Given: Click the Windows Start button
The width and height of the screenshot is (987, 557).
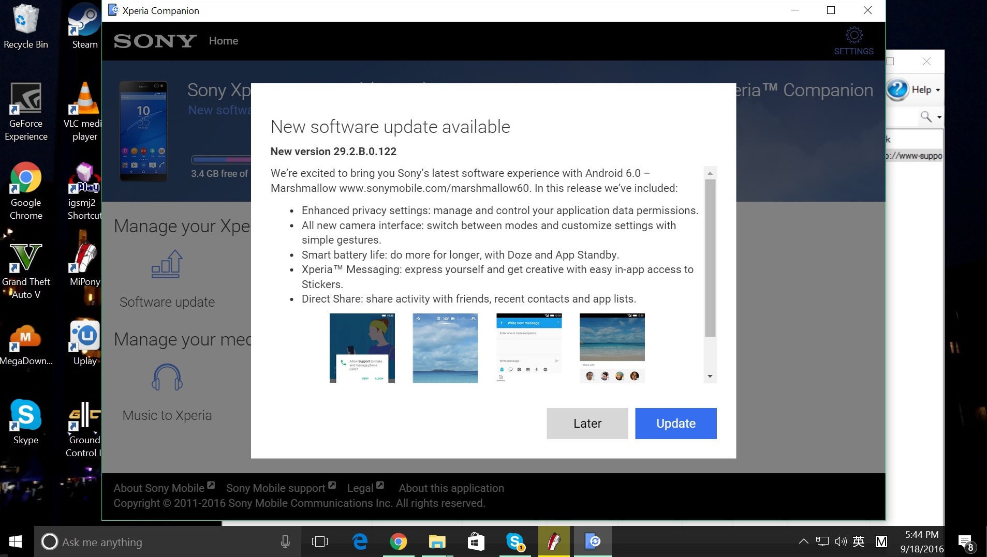Looking at the screenshot, I should click(16, 541).
